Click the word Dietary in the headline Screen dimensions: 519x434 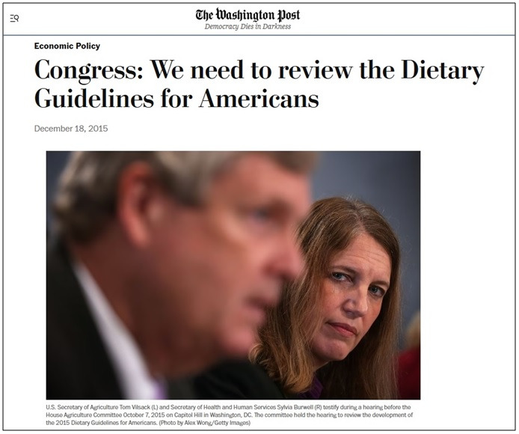coord(443,70)
